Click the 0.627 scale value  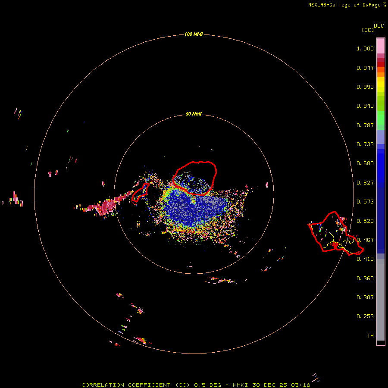click(x=365, y=183)
